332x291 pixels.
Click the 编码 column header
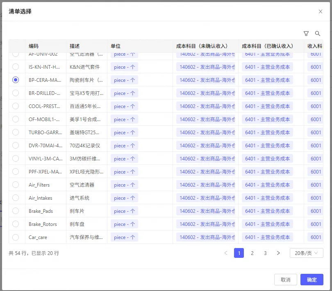click(34, 46)
